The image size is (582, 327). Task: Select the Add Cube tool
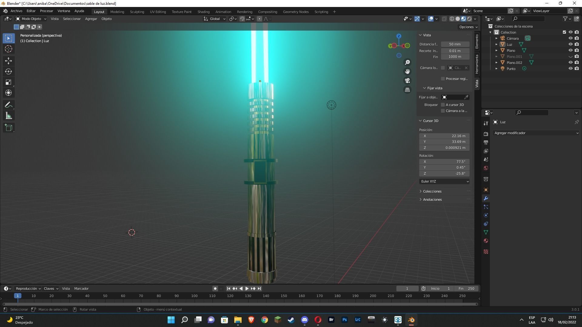coord(8,128)
